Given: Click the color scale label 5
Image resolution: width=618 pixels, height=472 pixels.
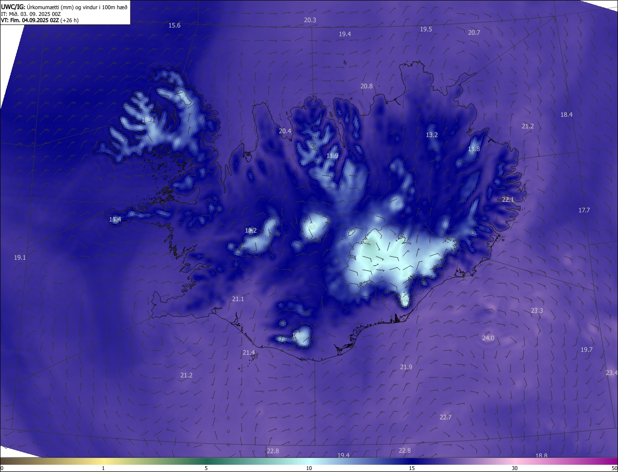Looking at the screenshot, I should pos(206,468).
